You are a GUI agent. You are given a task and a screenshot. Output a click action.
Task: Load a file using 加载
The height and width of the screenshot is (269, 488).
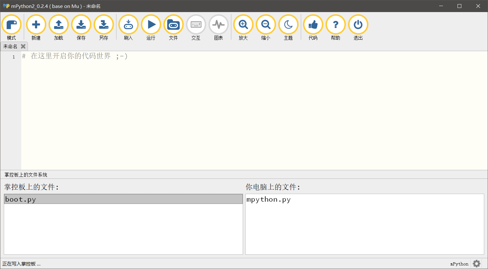59,28
